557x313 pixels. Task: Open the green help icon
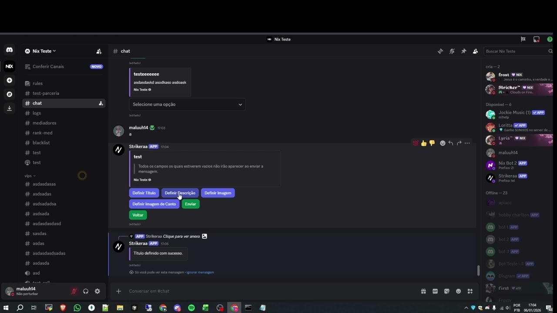pyautogui.click(x=550, y=39)
